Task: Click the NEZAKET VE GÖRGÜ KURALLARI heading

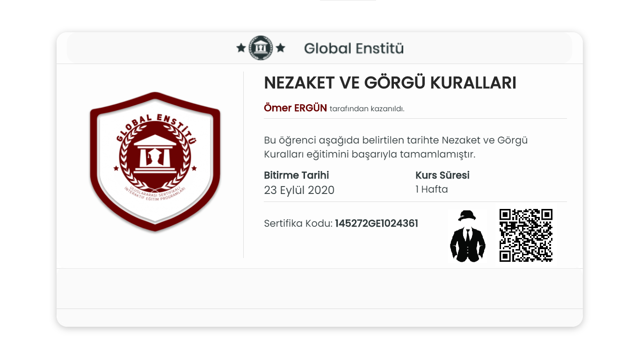Action: (x=390, y=83)
